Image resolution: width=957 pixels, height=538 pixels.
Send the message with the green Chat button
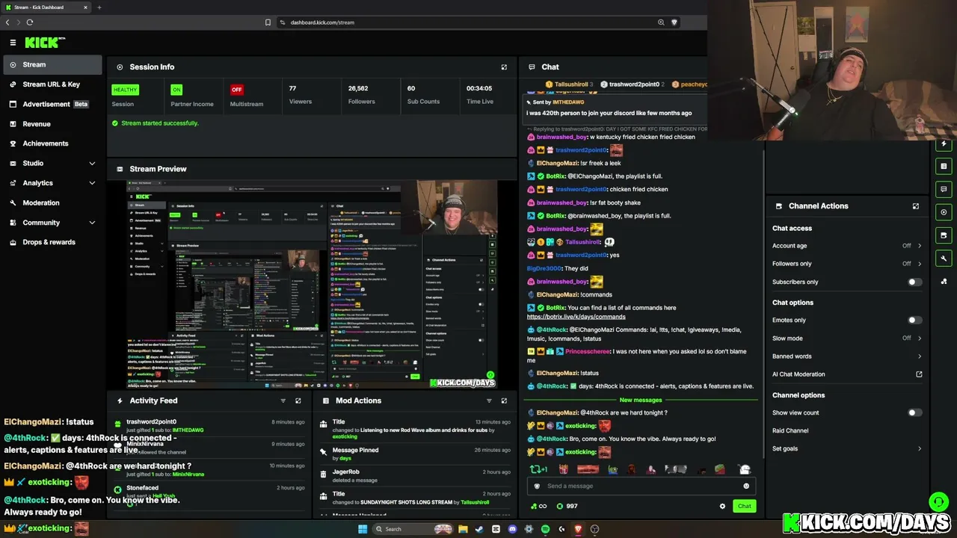tap(744, 506)
